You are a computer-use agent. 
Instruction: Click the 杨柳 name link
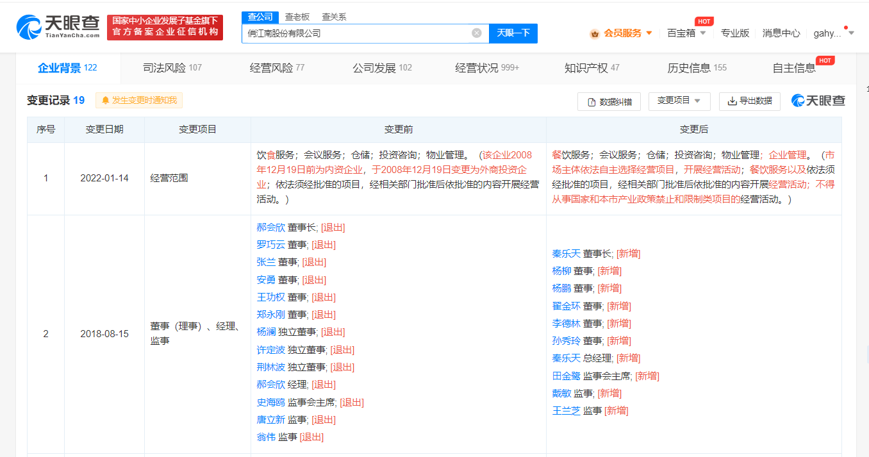coord(561,271)
